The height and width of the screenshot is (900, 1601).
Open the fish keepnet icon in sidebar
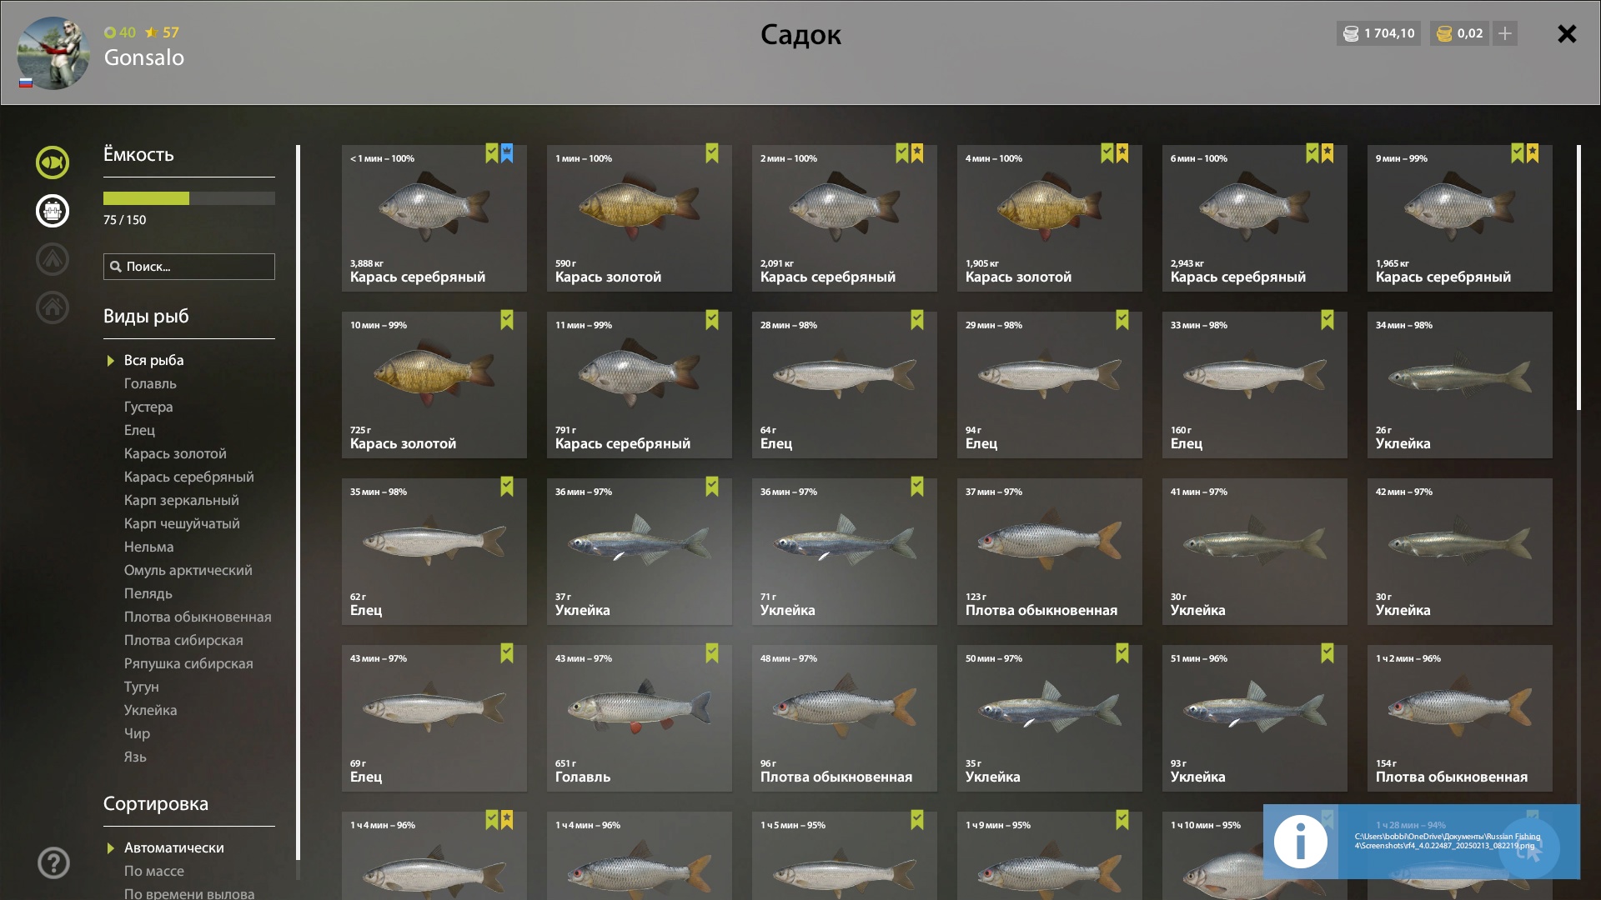coord(52,162)
